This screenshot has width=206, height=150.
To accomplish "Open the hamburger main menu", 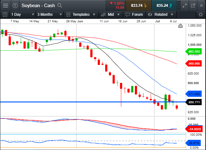I will (x=5, y=6).
